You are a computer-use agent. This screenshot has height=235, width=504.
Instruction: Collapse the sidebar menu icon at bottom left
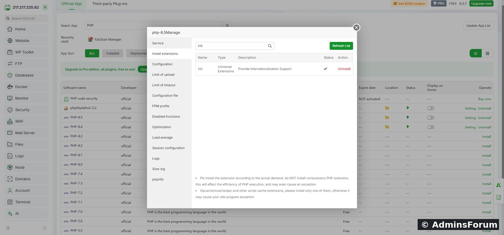coord(8,228)
